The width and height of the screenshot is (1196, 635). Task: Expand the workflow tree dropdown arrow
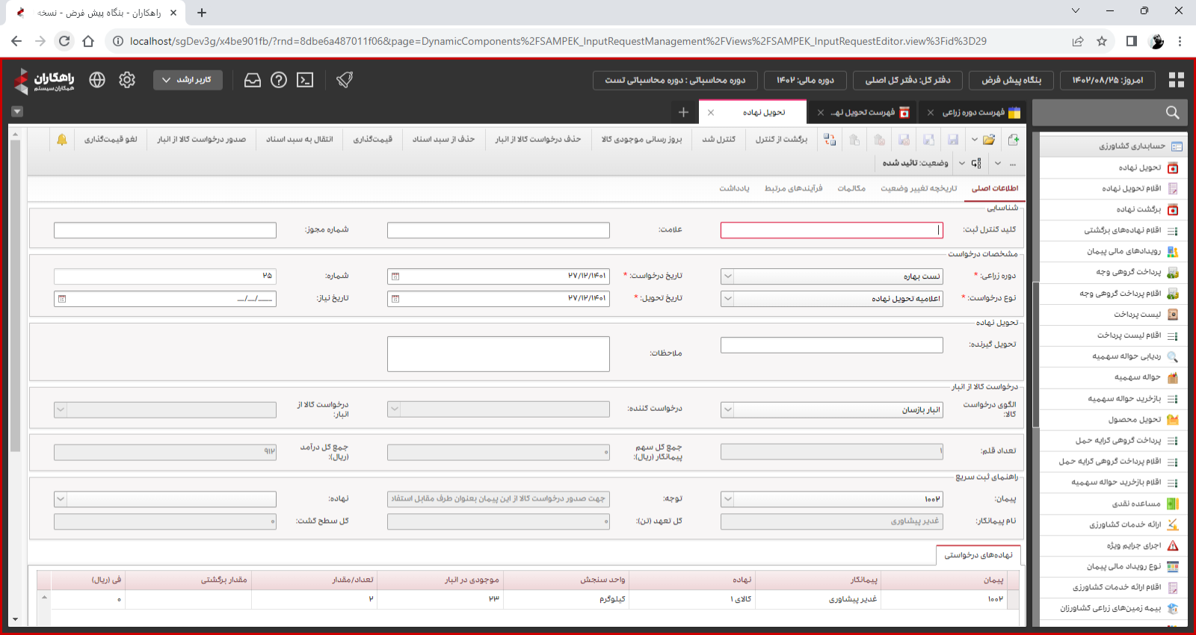point(962,163)
